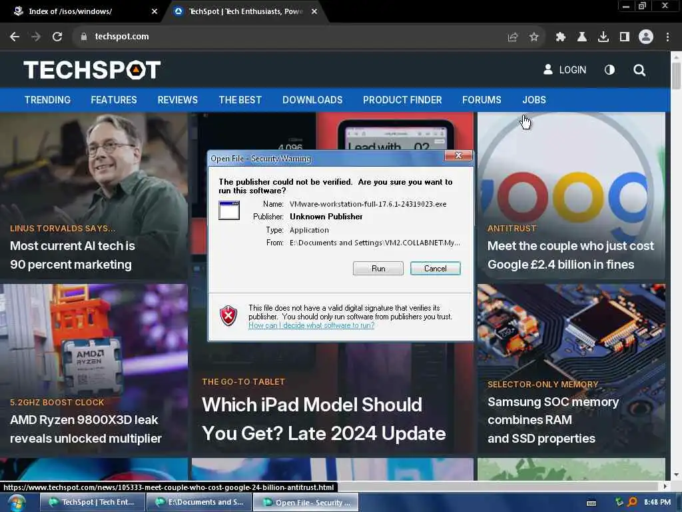Open the Windows Start button
Viewport: 682px width, 512px height.
coord(17,503)
